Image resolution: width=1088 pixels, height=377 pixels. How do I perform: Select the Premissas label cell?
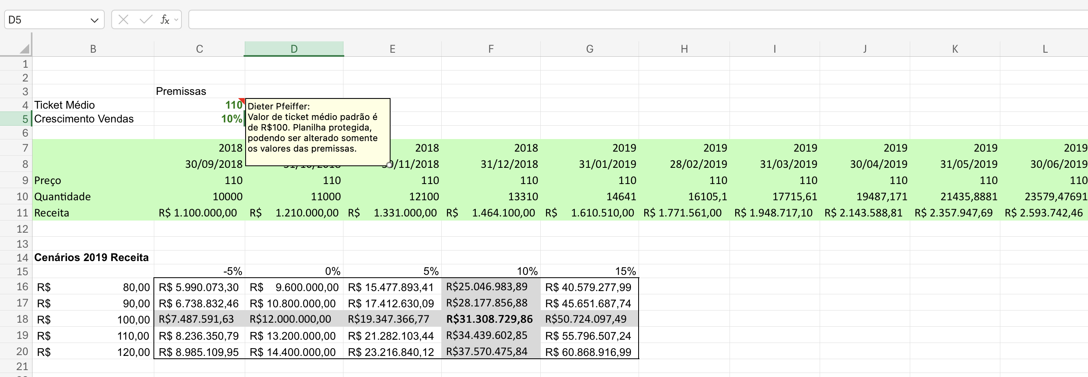(x=199, y=91)
